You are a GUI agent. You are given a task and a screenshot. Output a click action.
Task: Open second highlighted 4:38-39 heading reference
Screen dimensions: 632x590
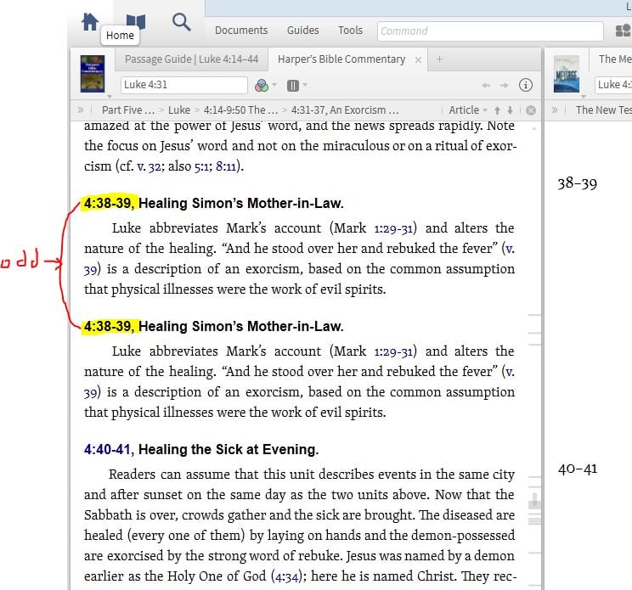coord(108,327)
